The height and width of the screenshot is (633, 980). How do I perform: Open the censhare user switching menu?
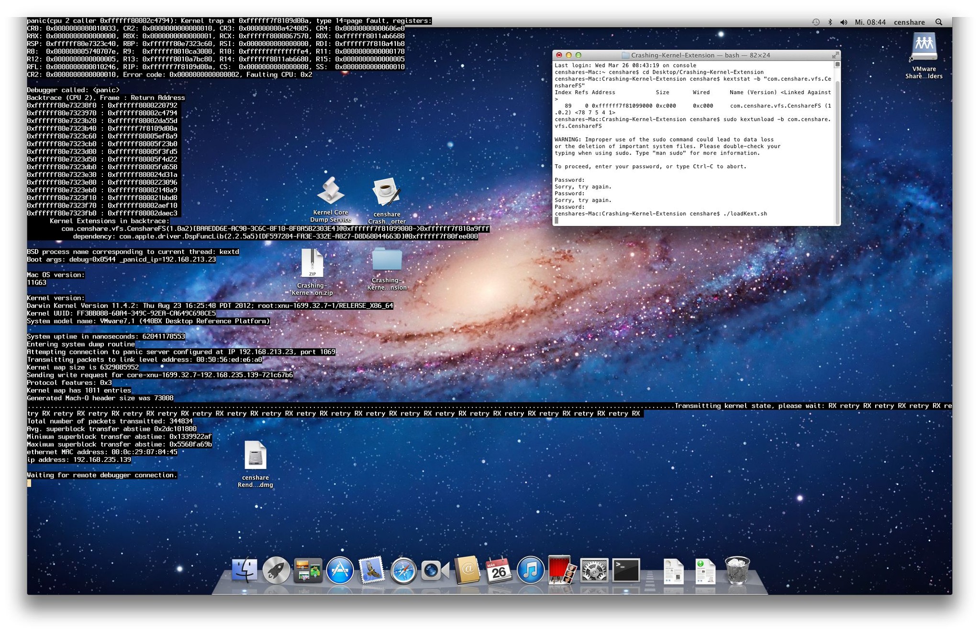[x=910, y=22]
